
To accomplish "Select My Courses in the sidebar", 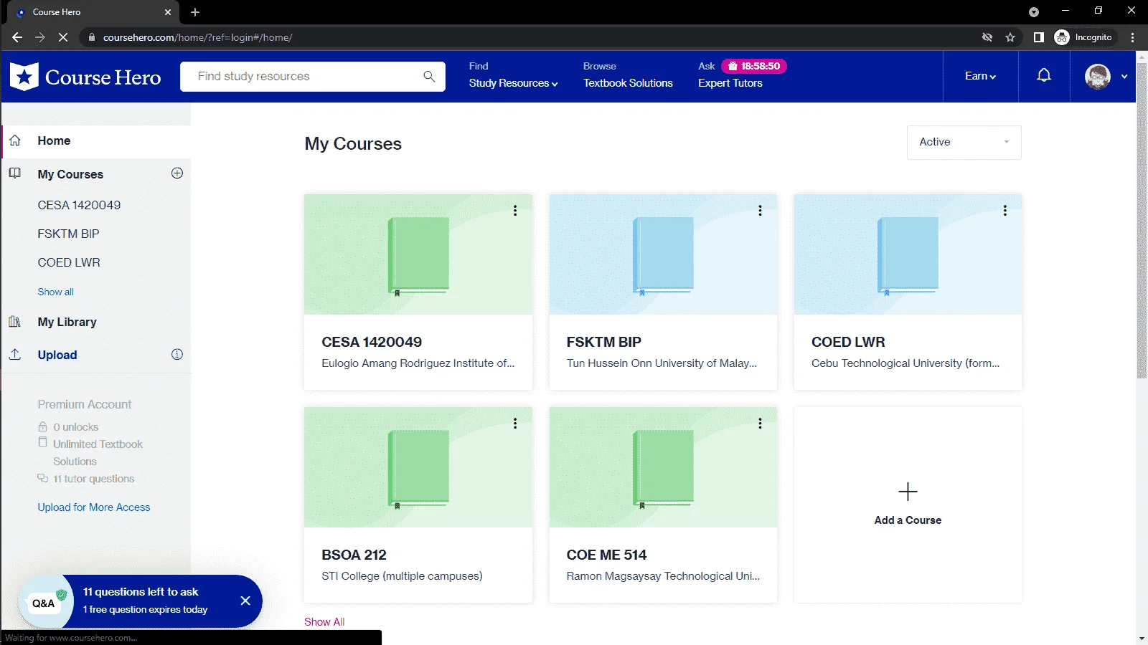I will point(70,174).
